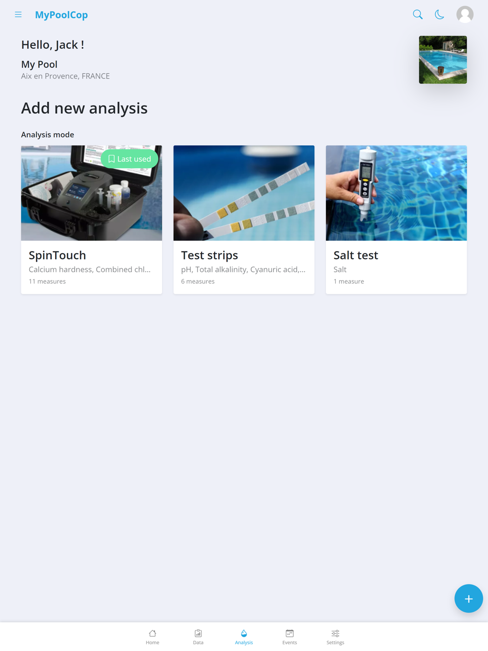Open the Settings sliders tab
Image resolution: width=488 pixels, height=651 pixels.
click(335, 637)
